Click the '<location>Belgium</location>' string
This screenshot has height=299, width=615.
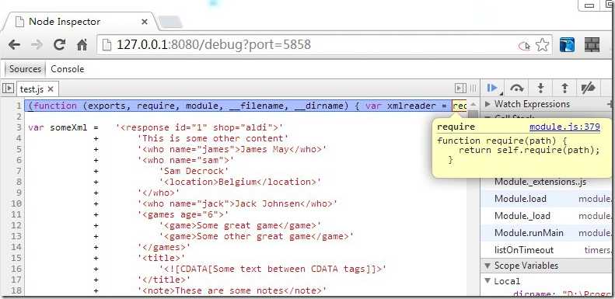click(x=240, y=182)
